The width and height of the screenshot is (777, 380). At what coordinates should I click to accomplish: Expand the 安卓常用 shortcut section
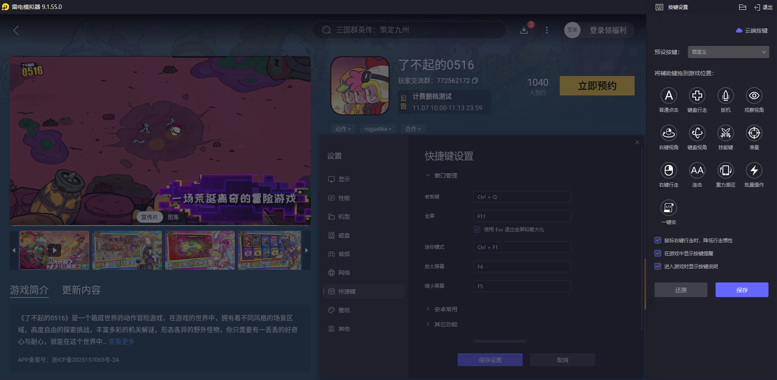pos(445,309)
